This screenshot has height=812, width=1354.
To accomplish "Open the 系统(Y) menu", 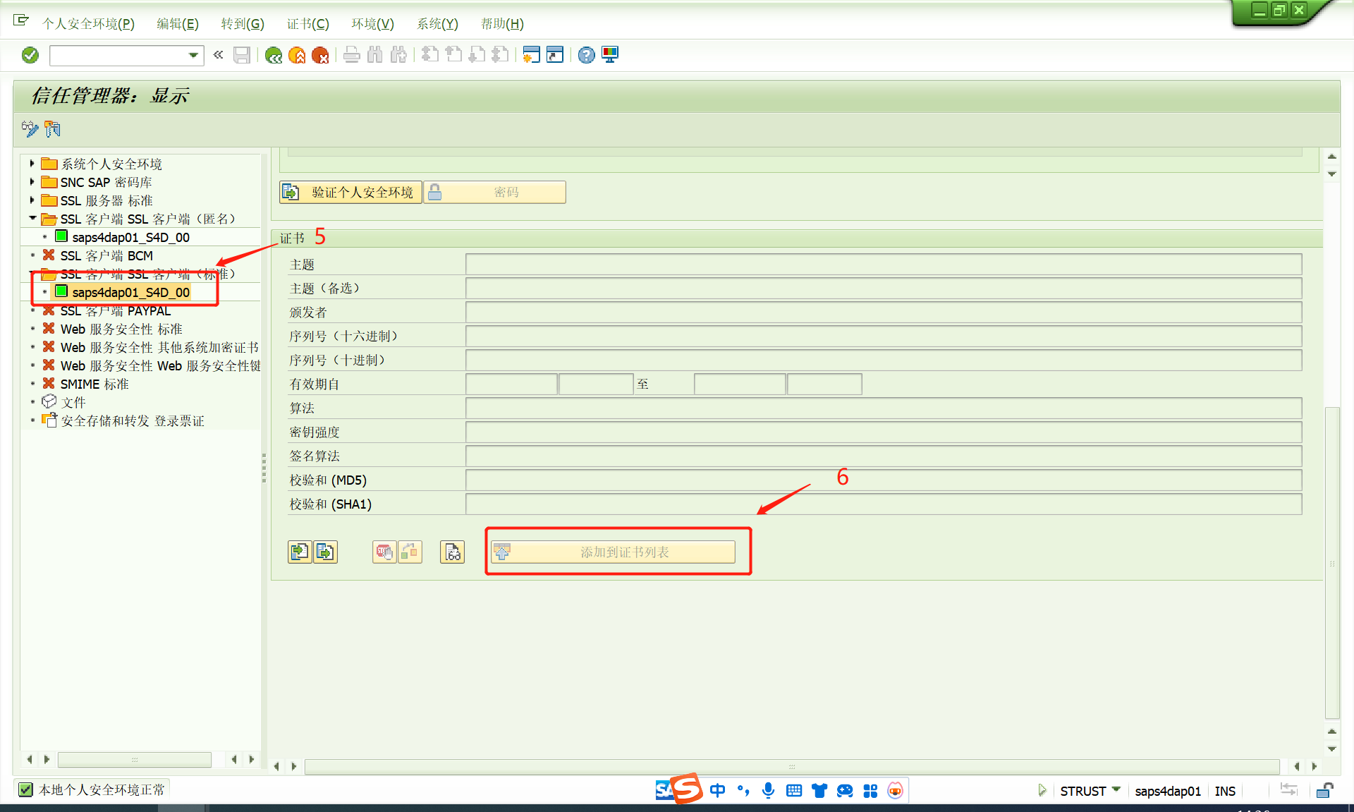I will click(x=437, y=24).
